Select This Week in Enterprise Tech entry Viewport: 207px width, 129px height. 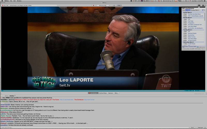(x=195, y=25)
